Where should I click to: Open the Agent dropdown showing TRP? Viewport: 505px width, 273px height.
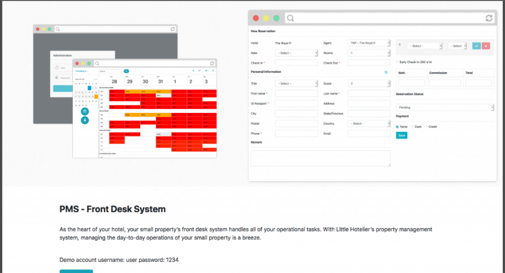[x=369, y=43]
